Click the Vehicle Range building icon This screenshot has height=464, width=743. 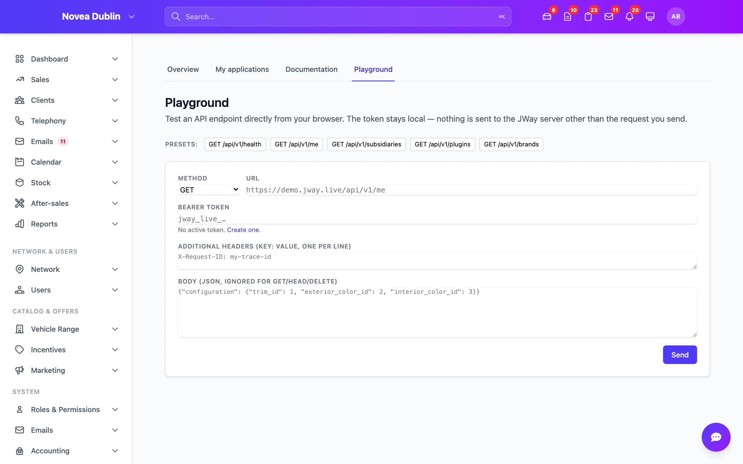[x=20, y=329]
